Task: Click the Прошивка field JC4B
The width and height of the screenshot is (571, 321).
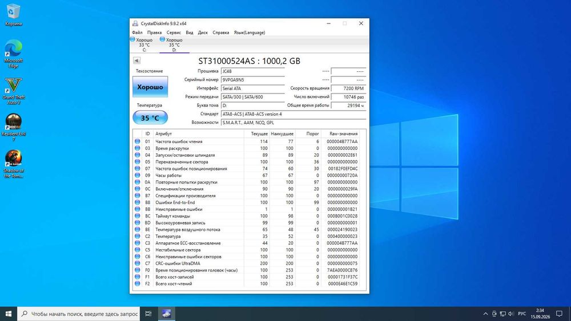Action: pyautogui.click(x=253, y=71)
